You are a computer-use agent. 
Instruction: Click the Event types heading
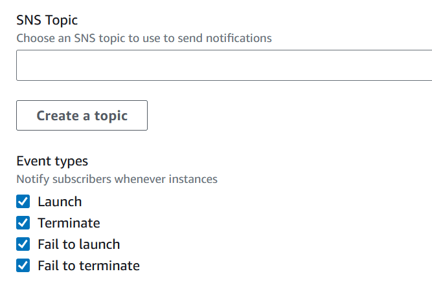tap(52, 161)
